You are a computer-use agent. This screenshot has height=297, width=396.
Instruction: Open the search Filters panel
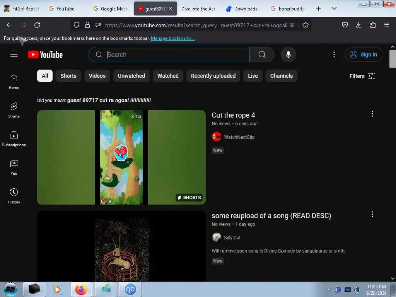pos(362,76)
